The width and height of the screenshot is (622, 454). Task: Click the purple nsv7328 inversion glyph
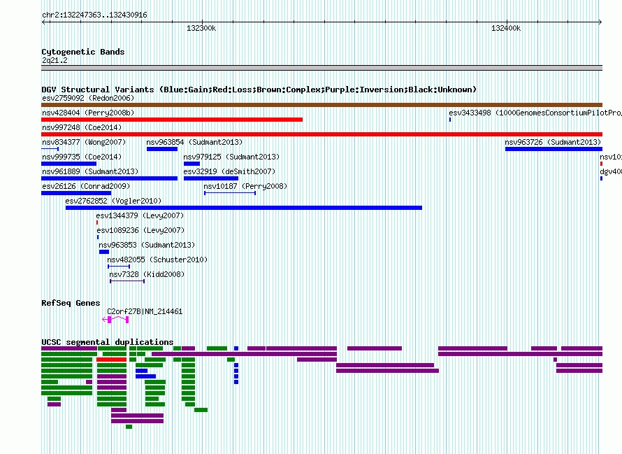pyautogui.click(x=127, y=281)
